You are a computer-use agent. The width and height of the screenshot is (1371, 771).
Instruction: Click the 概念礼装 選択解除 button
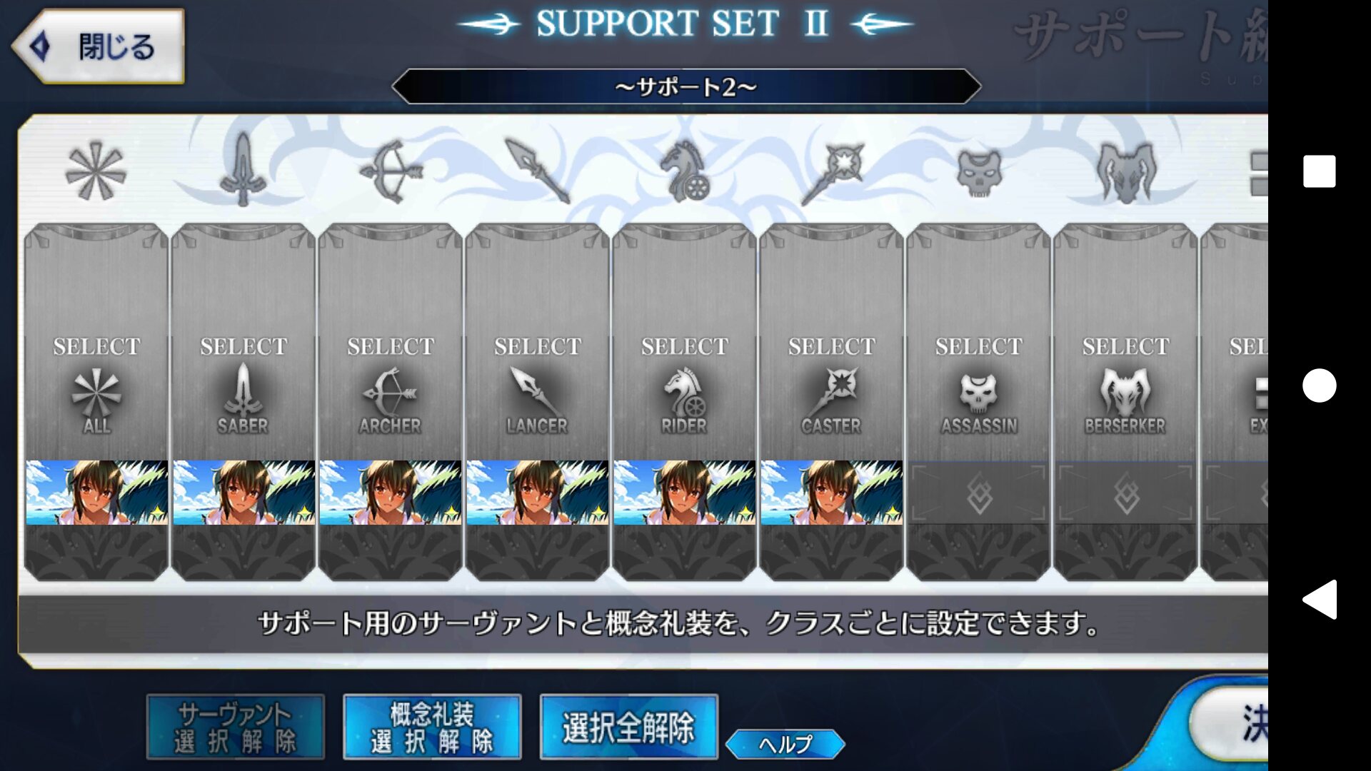click(x=432, y=727)
